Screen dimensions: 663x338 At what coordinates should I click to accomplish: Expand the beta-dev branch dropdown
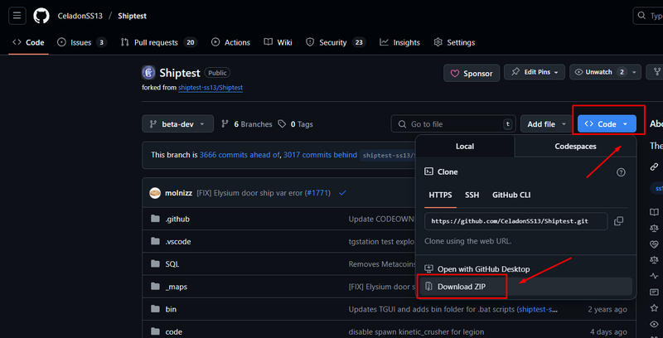point(177,124)
